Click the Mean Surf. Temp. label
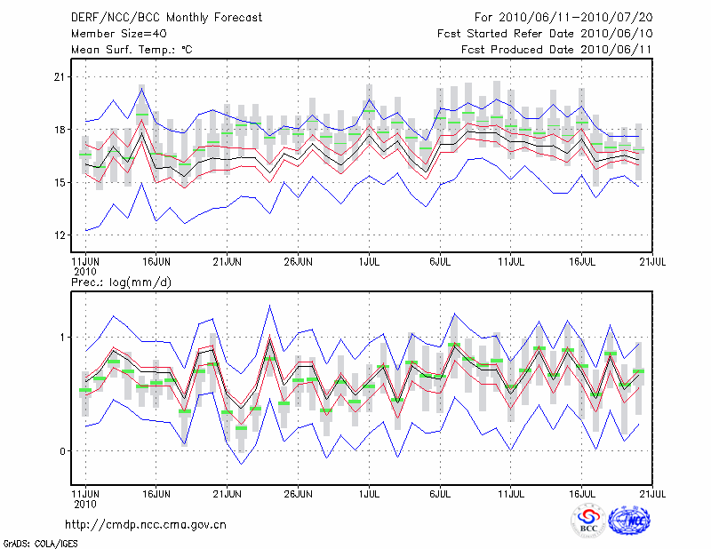The width and height of the screenshot is (711, 549). click(131, 50)
